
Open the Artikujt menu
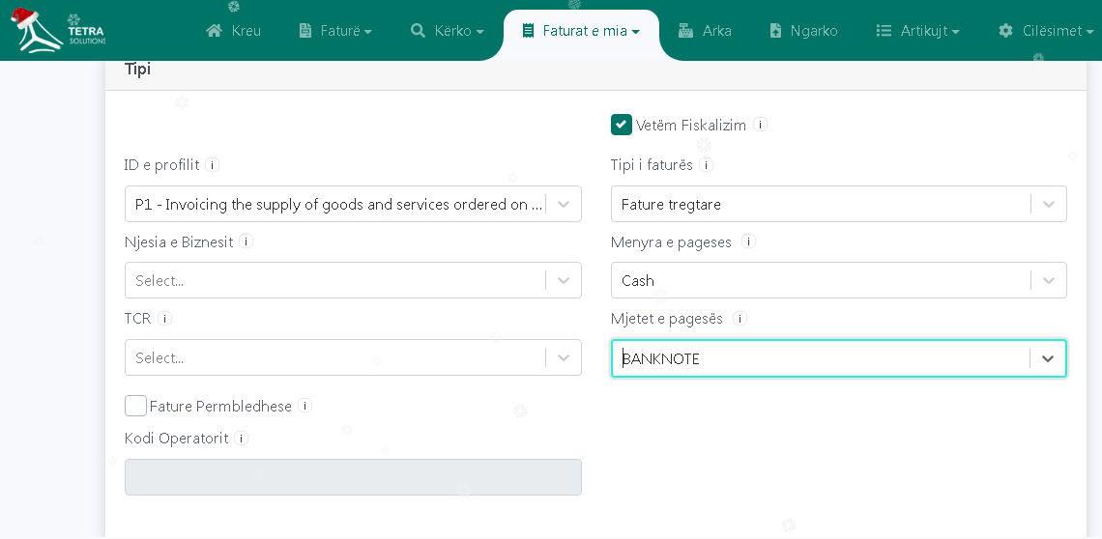coord(918,31)
